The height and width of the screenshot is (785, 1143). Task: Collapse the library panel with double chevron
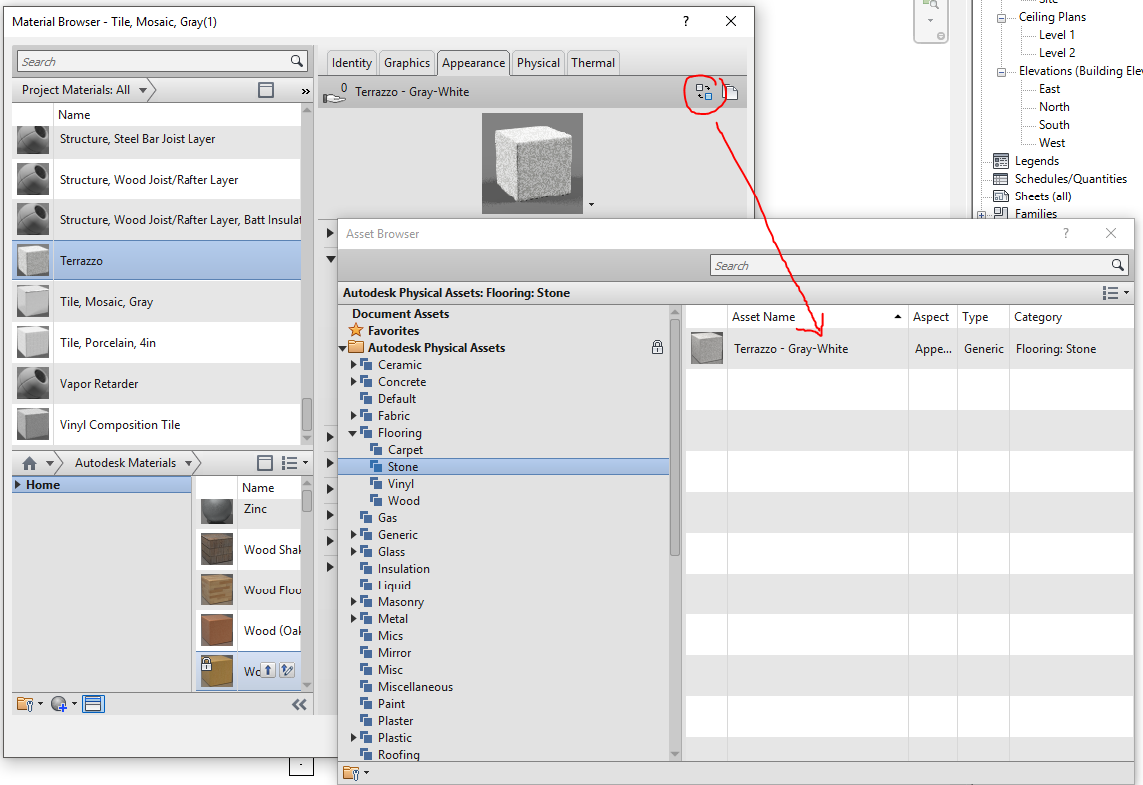pos(299,705)
